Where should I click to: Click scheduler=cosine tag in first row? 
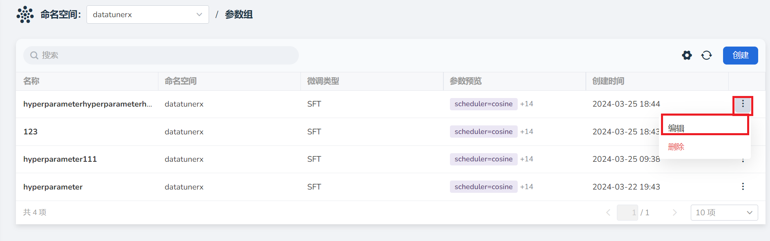[x=484, y=104]
